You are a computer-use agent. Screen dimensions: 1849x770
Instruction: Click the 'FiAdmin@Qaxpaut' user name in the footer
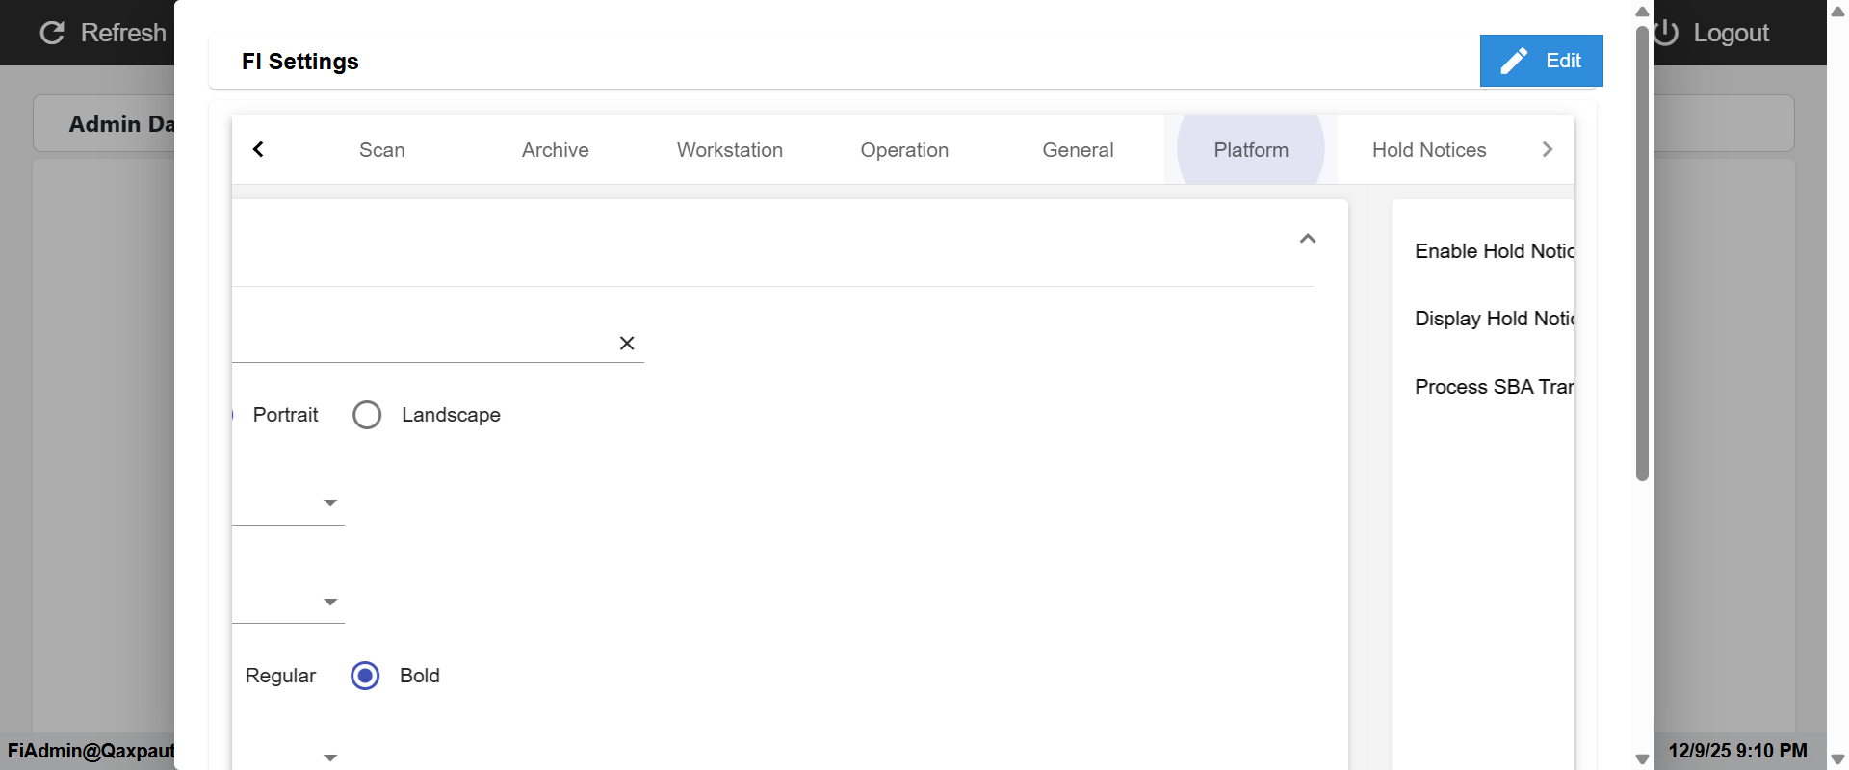tap(91, 751)
